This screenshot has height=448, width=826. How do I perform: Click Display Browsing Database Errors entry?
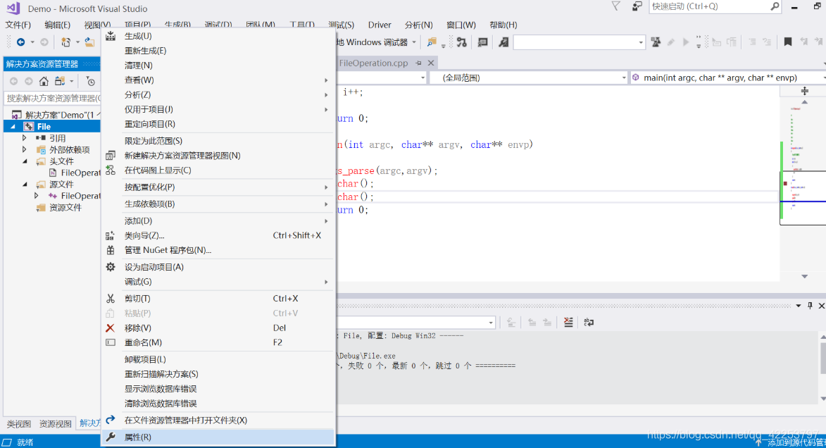click(x=218, y=389)
